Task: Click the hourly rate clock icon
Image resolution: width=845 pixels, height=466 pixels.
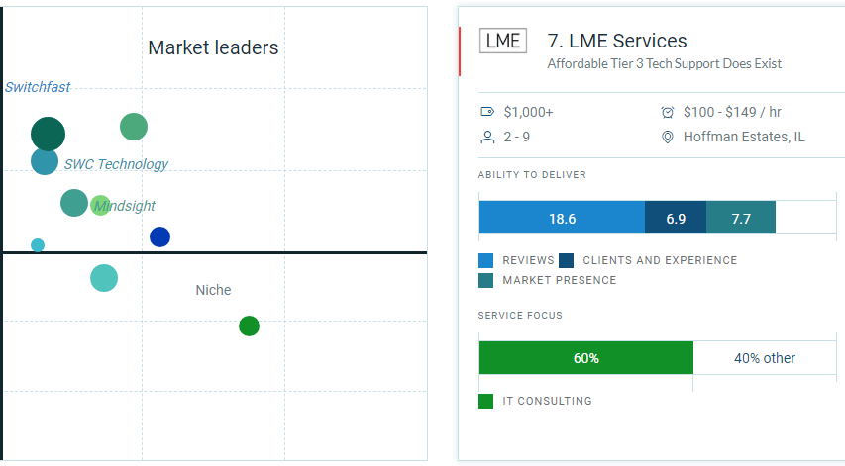Action: tap(668, 112)
